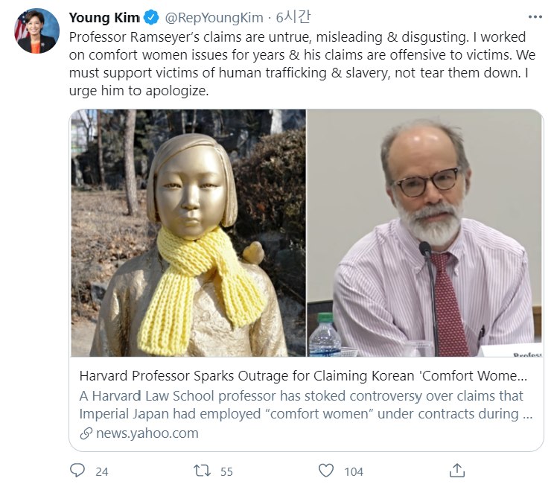Open Young Kim's profile picture

tap(36, 31)
